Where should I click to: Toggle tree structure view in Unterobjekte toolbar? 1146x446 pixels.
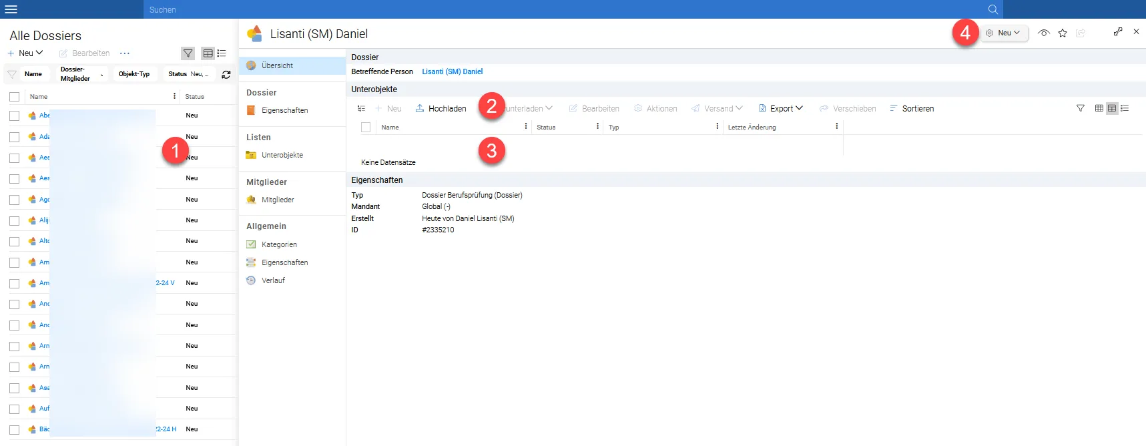[361, 108]
